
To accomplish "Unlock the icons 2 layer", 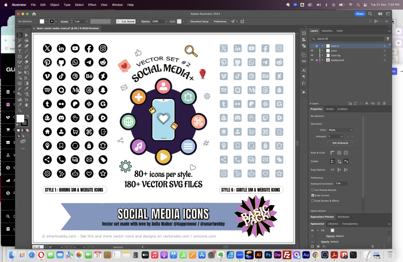I will click(x=317, y=46).
